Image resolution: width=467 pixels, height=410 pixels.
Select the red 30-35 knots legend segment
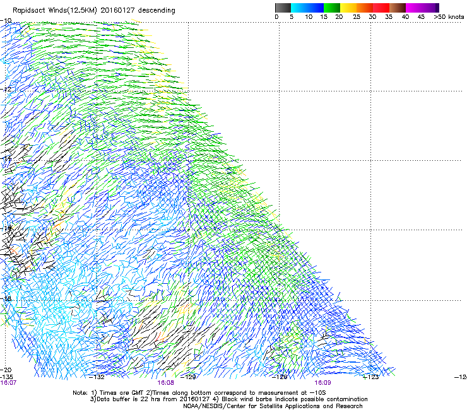pyautogui.click(x=381, y=8)
